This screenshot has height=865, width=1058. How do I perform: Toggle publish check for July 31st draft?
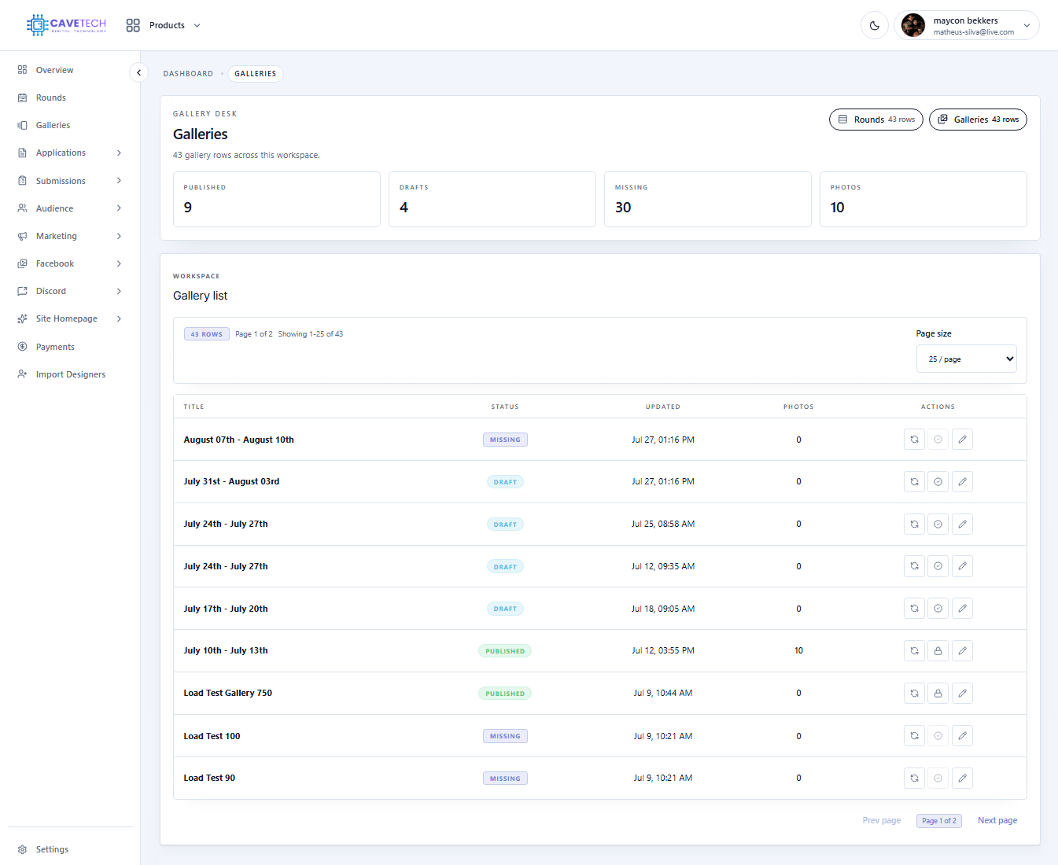coord(938,481)
